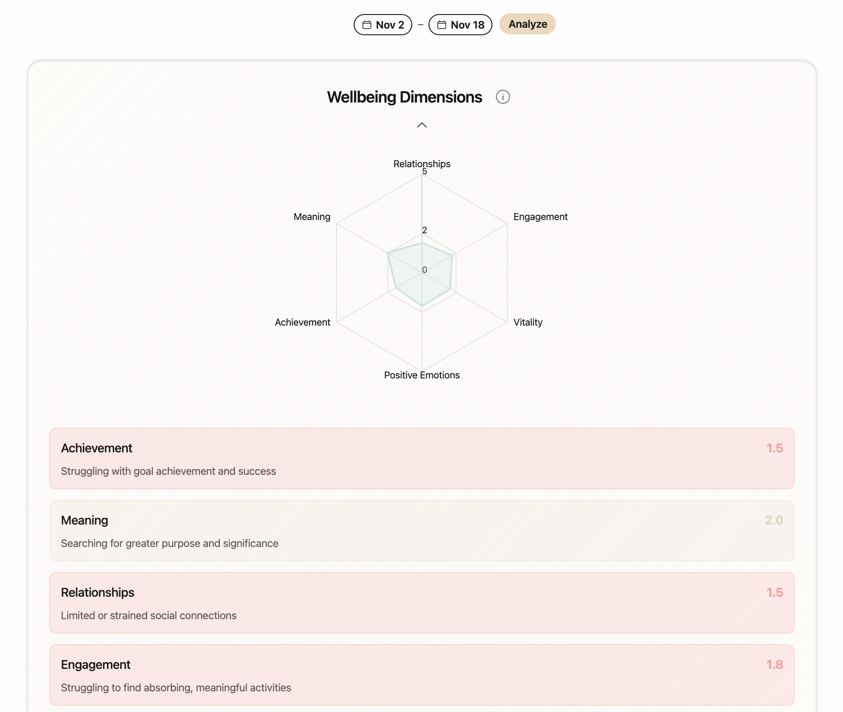Click the Meaning axis label on radar
Image resolution: width=843 pixels, height=712 pixels.
coord(312,217)
